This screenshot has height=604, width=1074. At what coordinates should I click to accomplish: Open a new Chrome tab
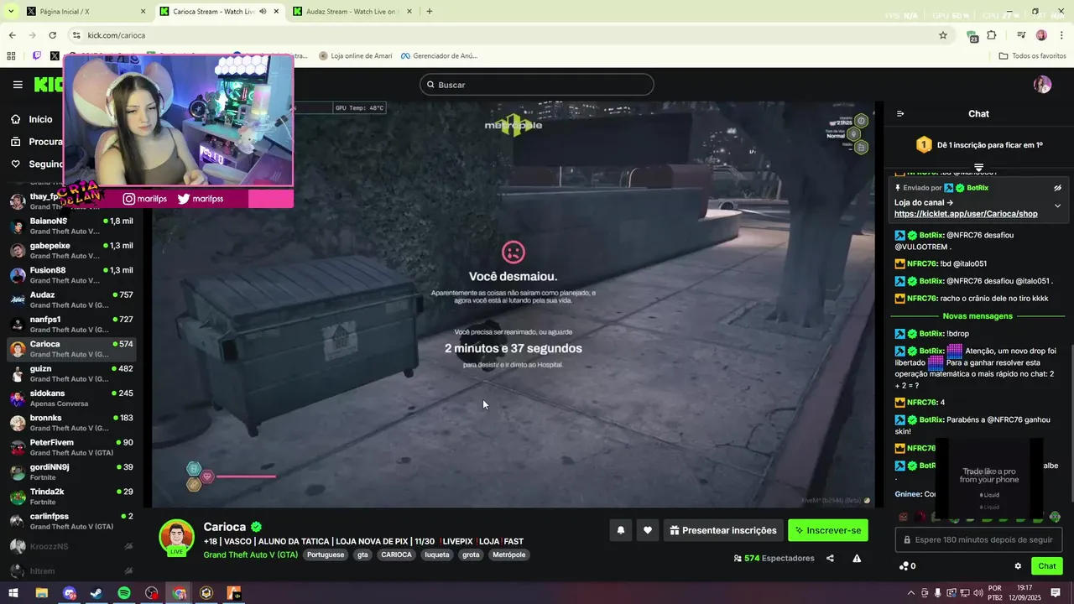point(430,12)
